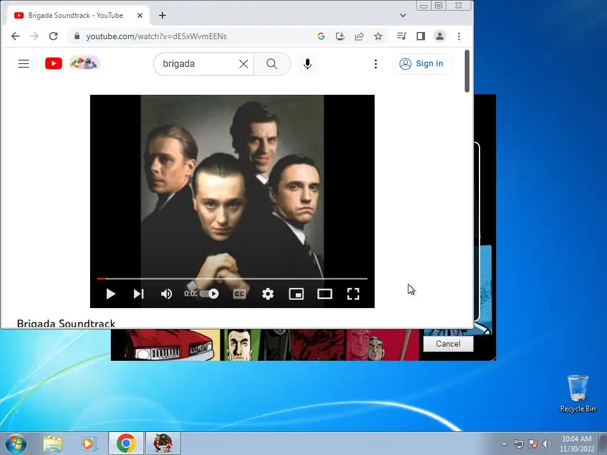Play the Brigada Soundtrack video
Screen dimensions: 607x455
(x=111, y=294)
